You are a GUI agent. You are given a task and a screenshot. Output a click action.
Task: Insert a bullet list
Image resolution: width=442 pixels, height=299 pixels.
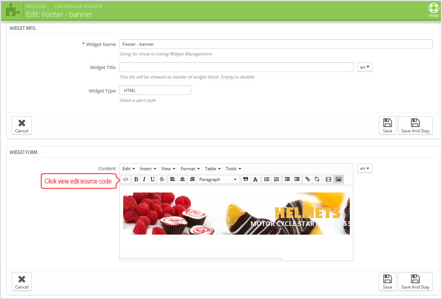[267, 179]
